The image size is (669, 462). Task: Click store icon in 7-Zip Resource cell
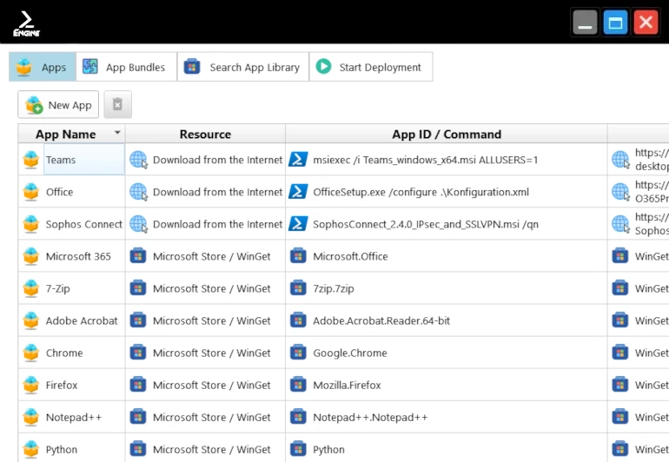coord(138,288)
